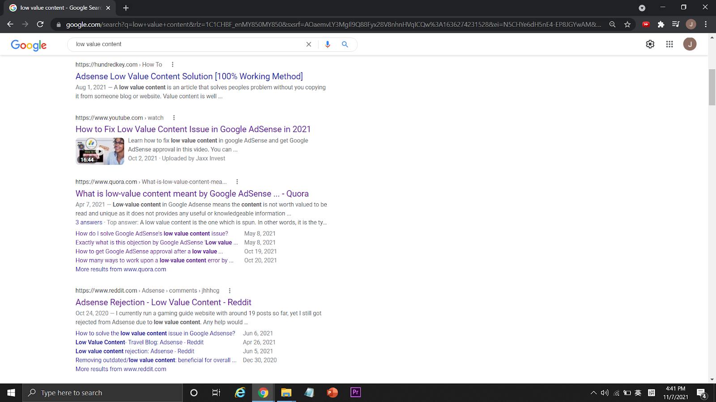Viewport: 716px width, 402px height.
Task: Open 'How to get Google AdSense approval' sublink
Action: [x=149, y=251]
